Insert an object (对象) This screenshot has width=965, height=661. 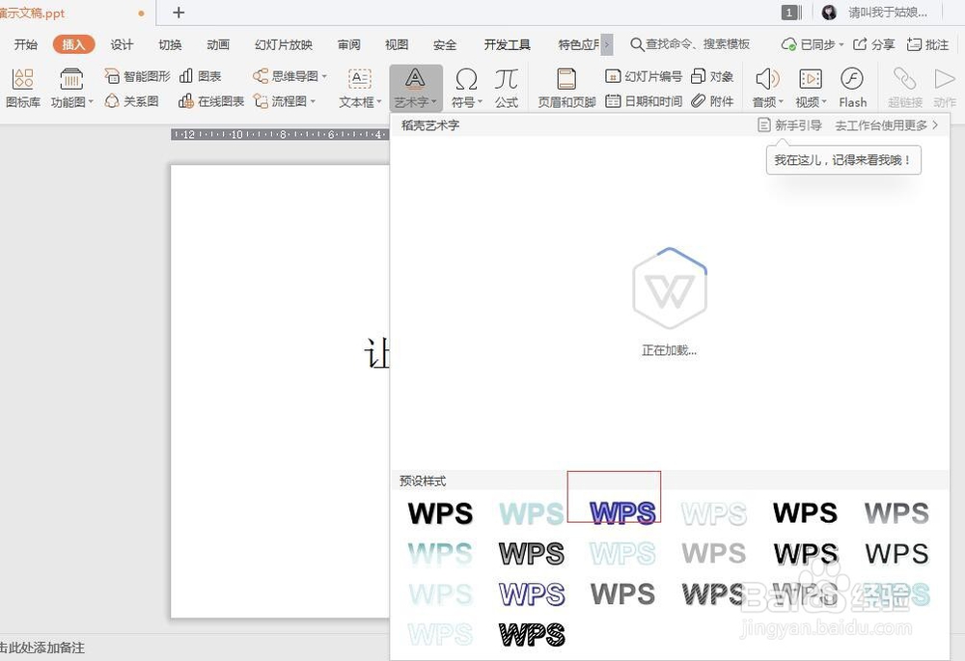tap(712, 76)
